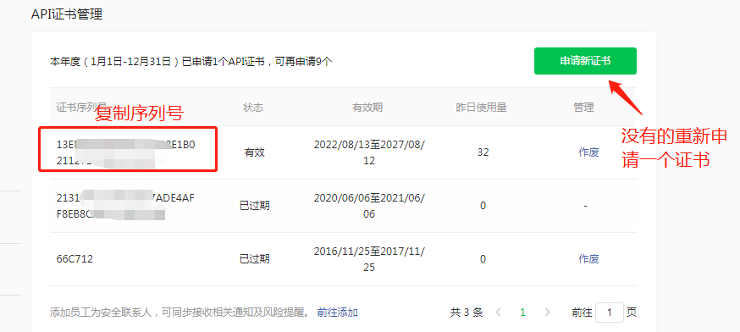
Task: Go to next page arrow in pagination
Action: [x=547, y=313]
